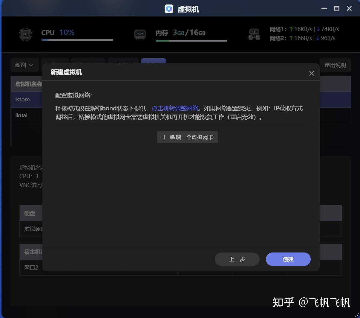Open the 使用说明 help page

click(335, 65)
